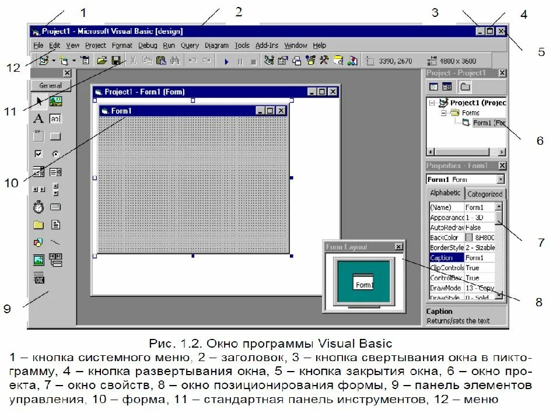The height and width of the screenshot is (420, 560).
Task: Select the Frame control in the toolbox
Action: click(38, 136)
